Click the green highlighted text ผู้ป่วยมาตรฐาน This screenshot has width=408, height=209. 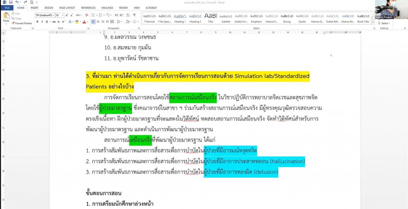(115, 108)
